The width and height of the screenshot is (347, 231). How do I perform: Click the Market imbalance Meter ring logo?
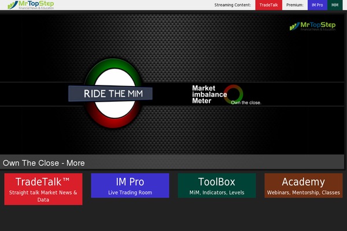point(233,94)
